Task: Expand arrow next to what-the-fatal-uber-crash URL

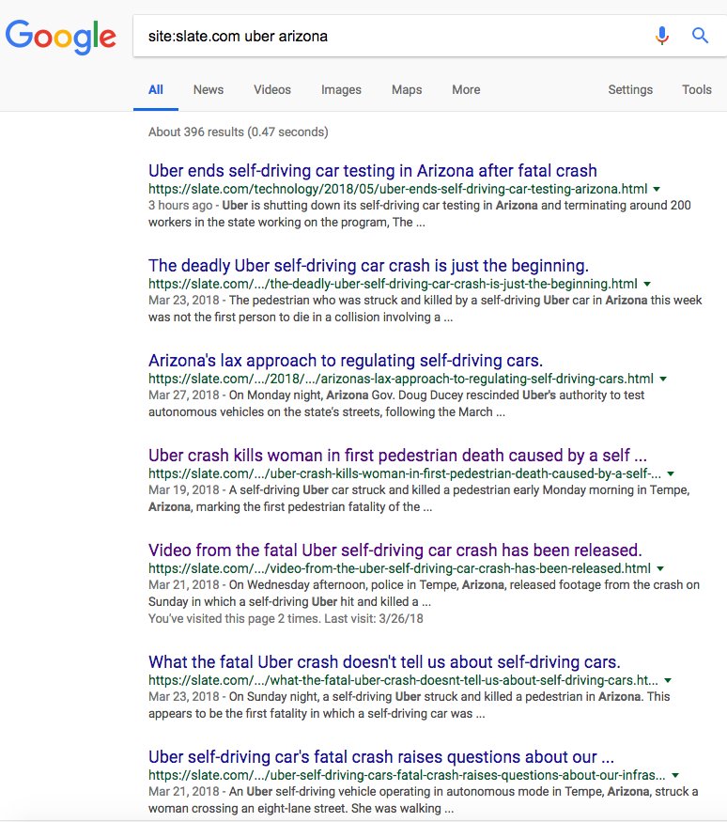Action: point(668,680)
